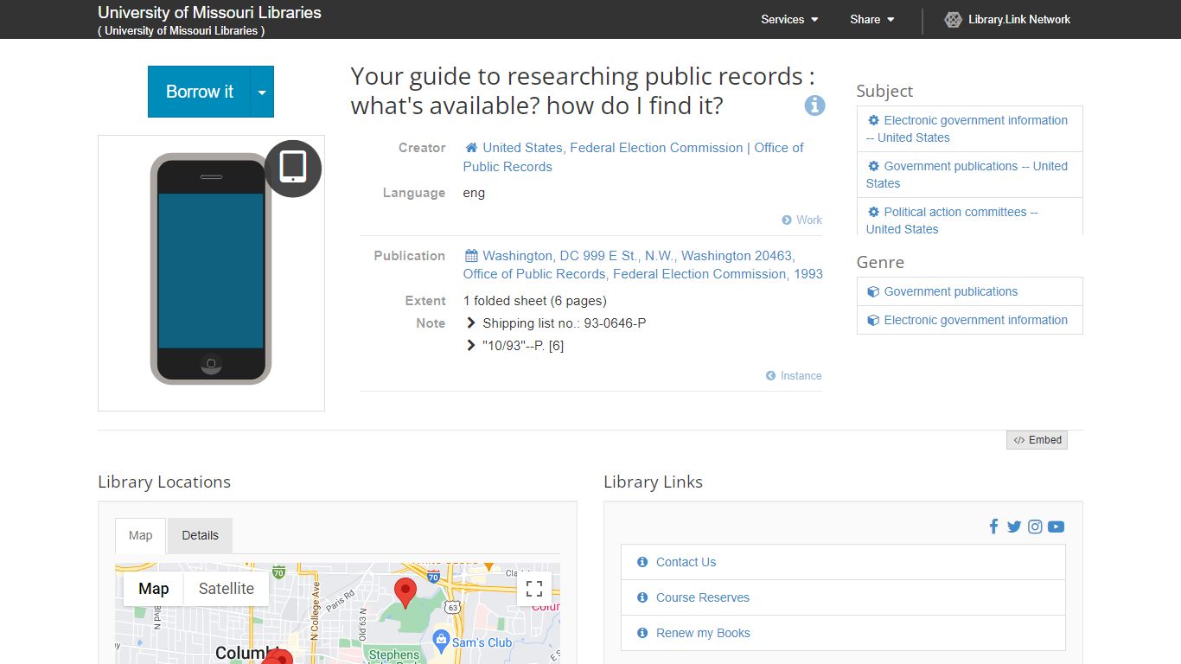Open the Services dropdown menu
This screenshot has height=664, width=1181.
789,19
